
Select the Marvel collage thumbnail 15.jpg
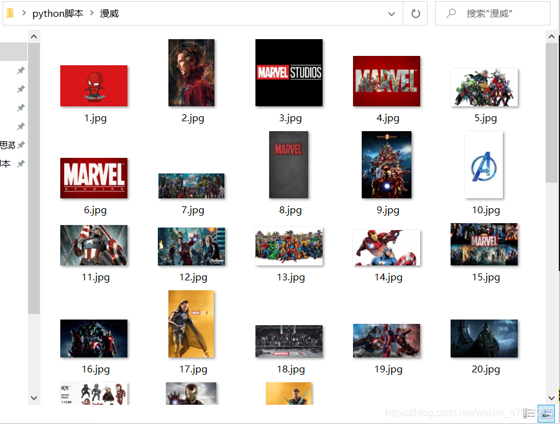pyautogui.click(x=484, y=244)
